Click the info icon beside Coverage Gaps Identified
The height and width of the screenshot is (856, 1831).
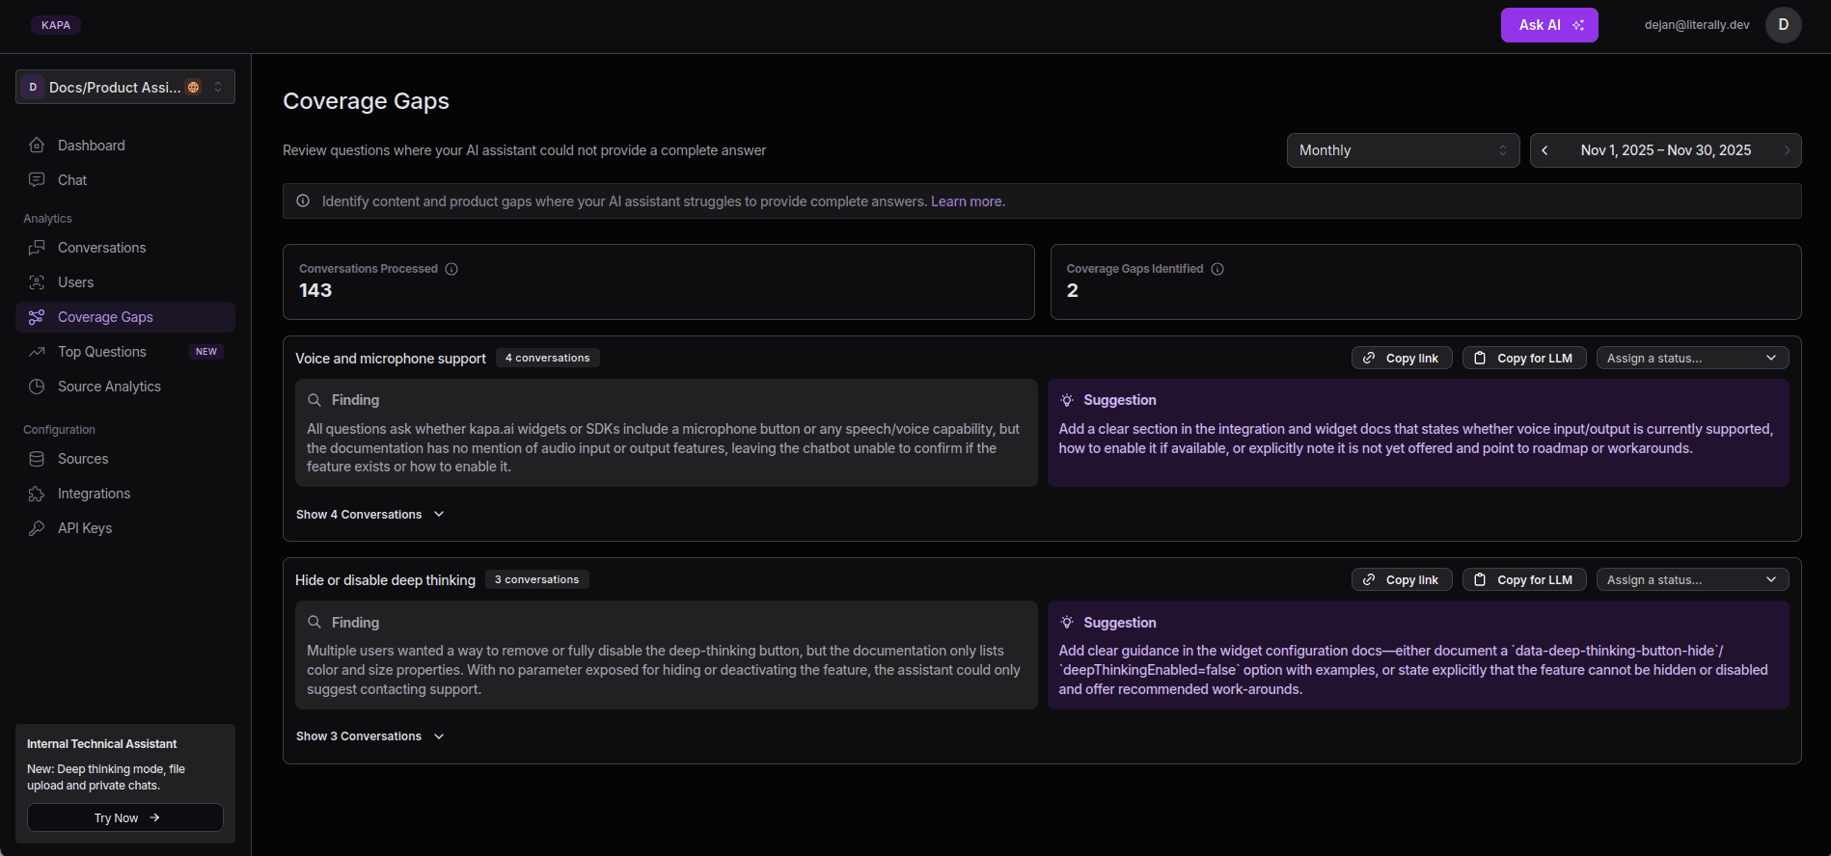[1217, 269]
